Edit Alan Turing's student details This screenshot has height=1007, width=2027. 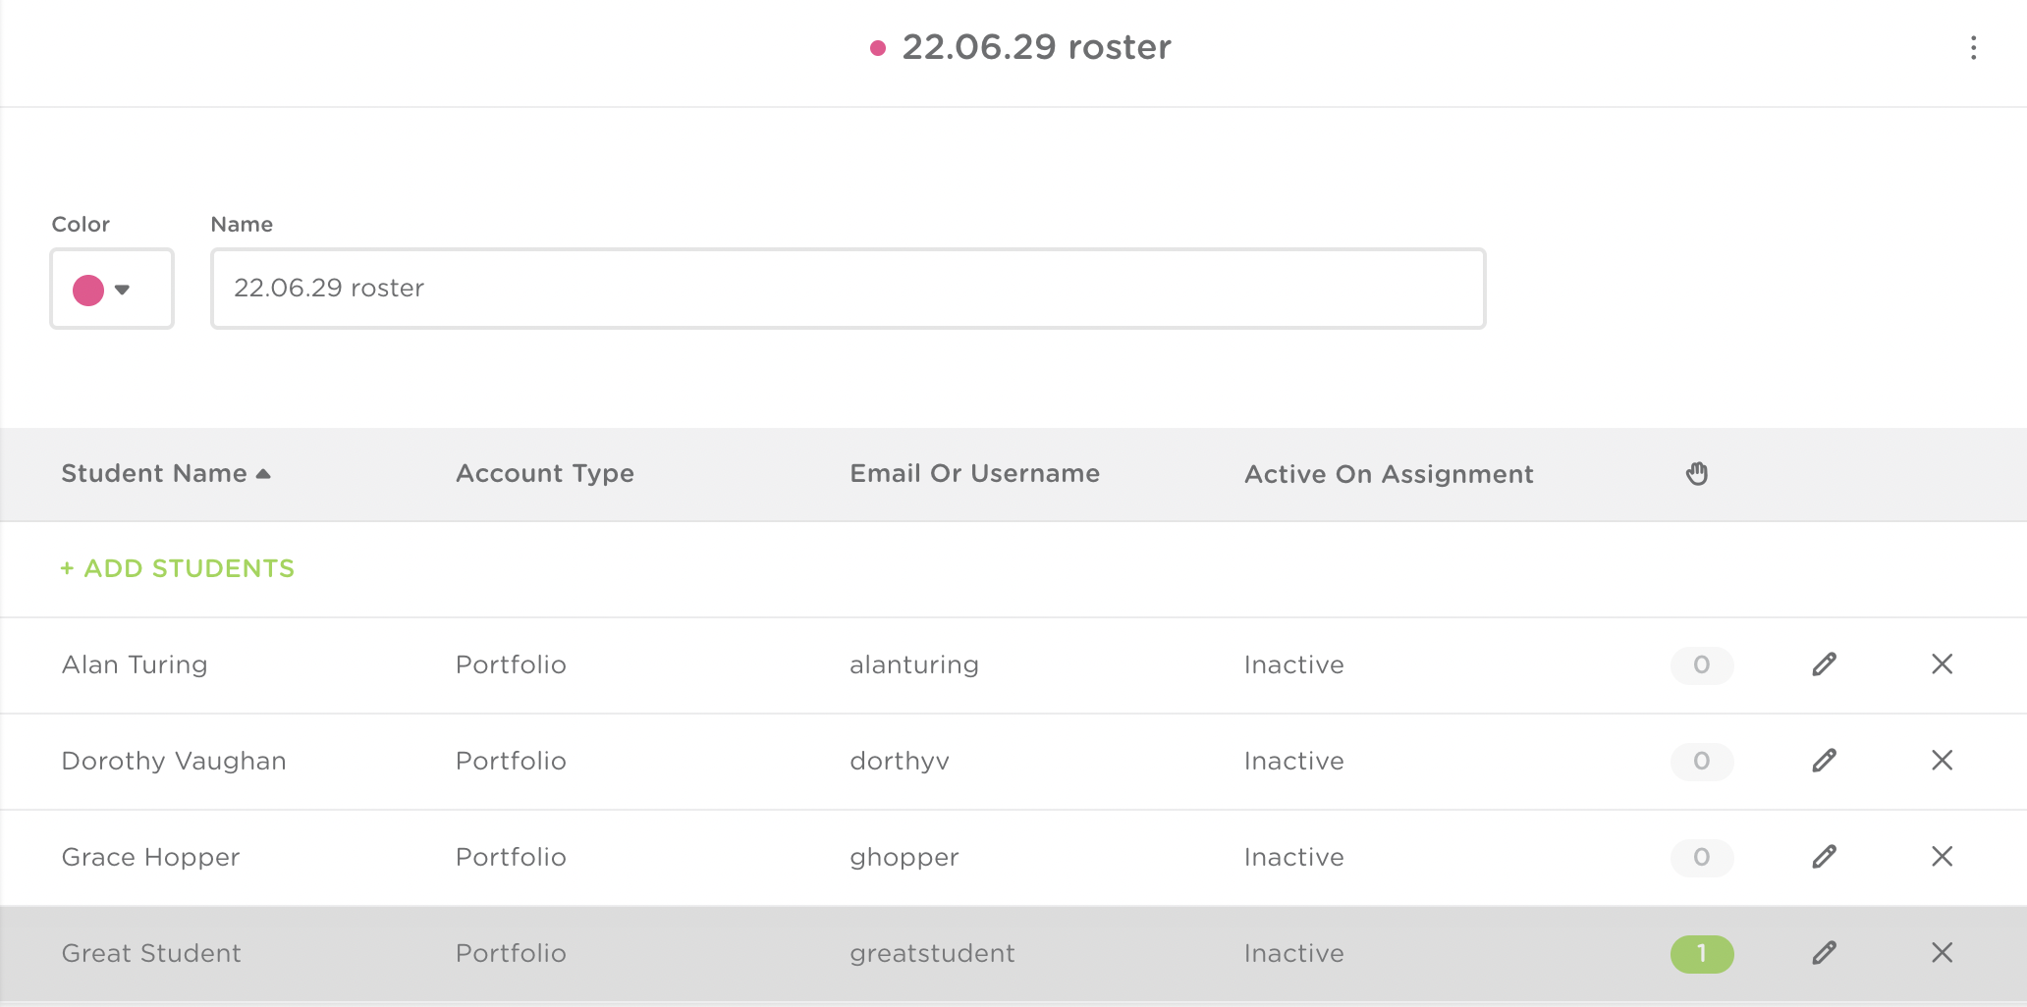click(1824, 664)
